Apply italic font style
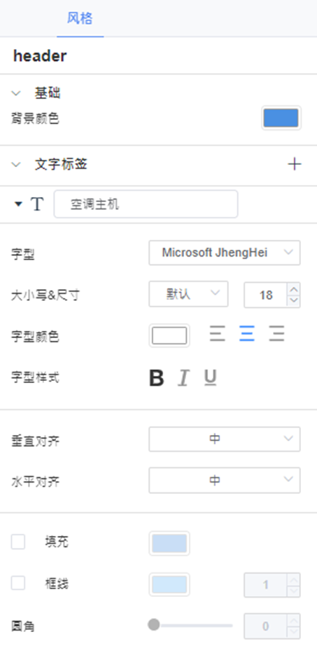 click(x=183, y=378)
